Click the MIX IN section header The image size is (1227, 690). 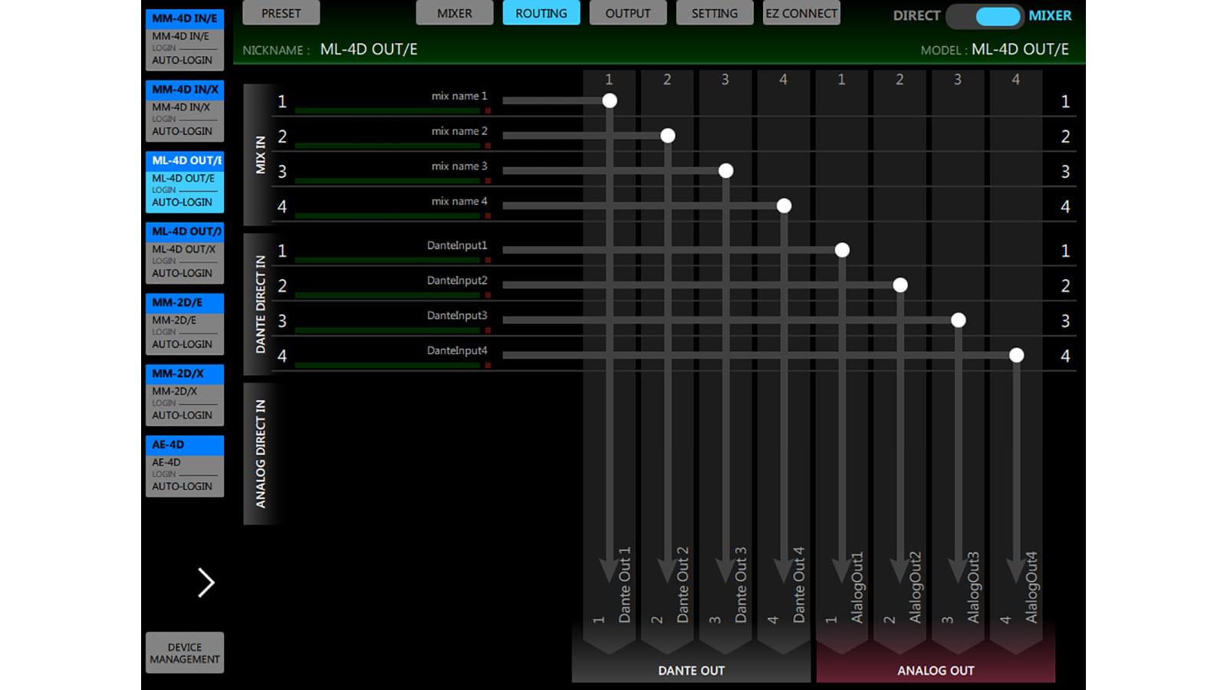[x=260, y=154]
